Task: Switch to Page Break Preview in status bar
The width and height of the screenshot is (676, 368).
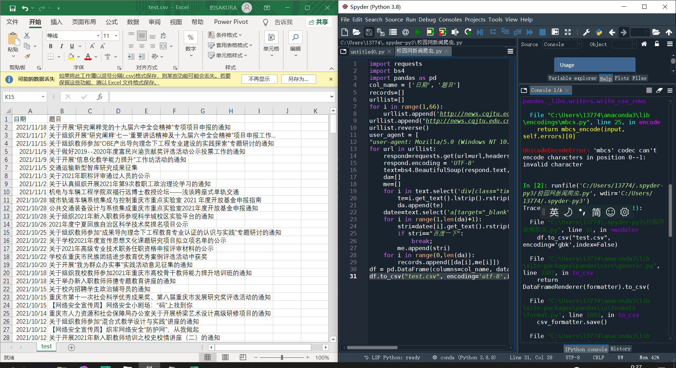Action: point(243,357)
